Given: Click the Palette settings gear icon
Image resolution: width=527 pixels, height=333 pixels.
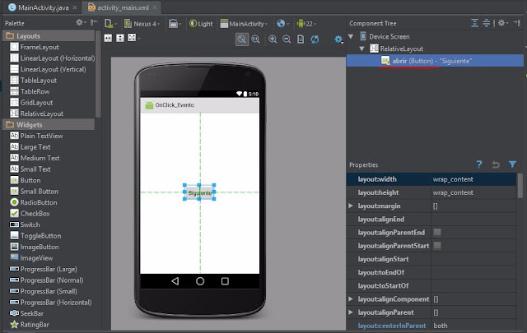Looking at the screenshot, I should [79, 23].
